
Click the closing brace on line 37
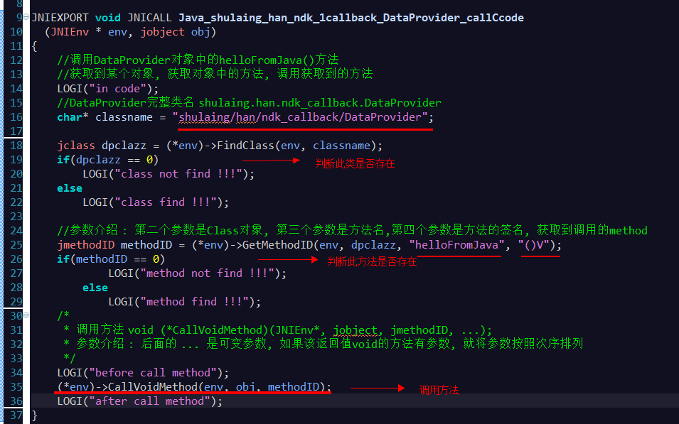pos(35,415)
